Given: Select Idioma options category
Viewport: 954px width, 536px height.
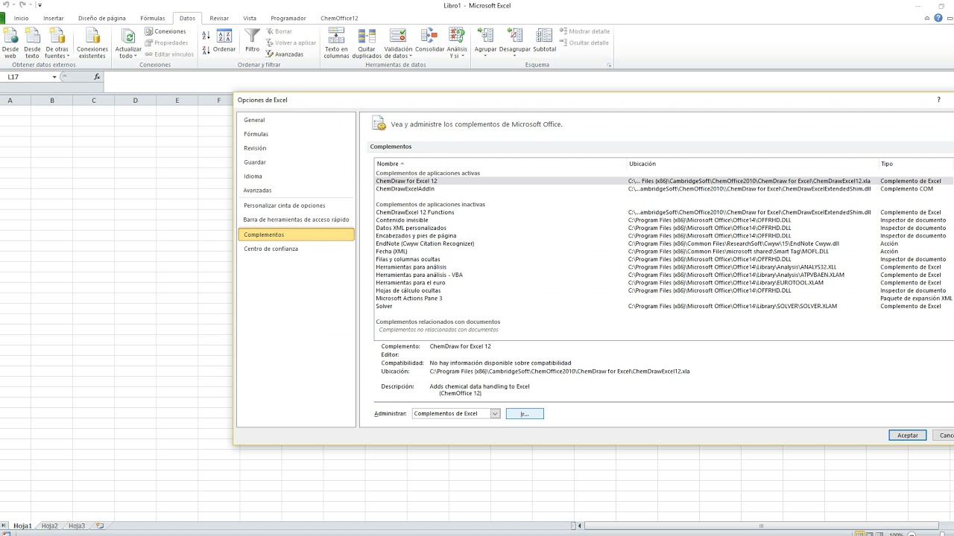Looking at the screenshot, I should click(296, 176).
